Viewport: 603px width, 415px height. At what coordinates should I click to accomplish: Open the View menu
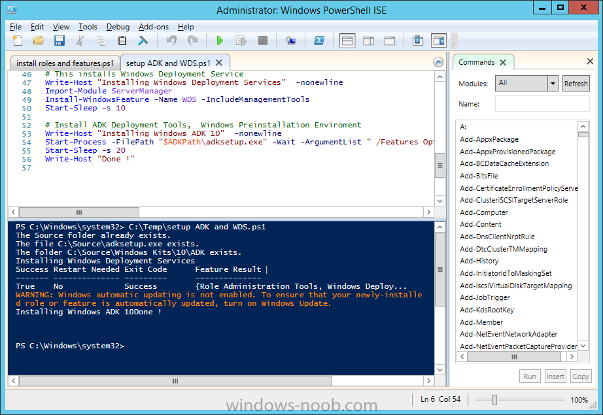pos(61,27)
